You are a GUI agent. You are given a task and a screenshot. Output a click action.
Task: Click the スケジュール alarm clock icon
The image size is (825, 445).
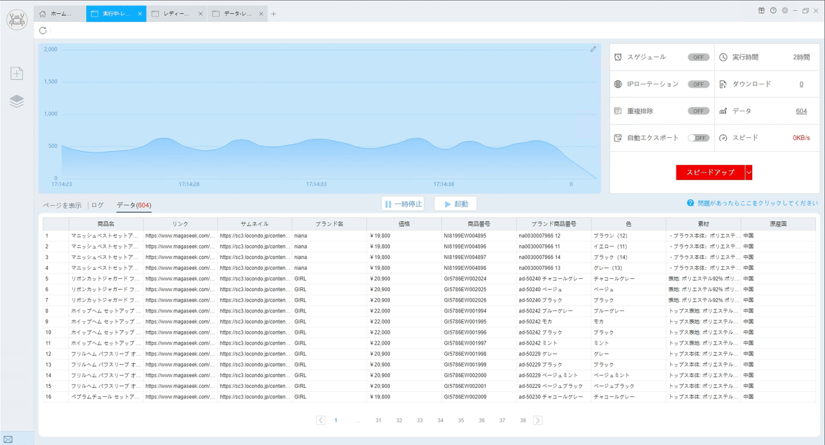pos(618,57)
